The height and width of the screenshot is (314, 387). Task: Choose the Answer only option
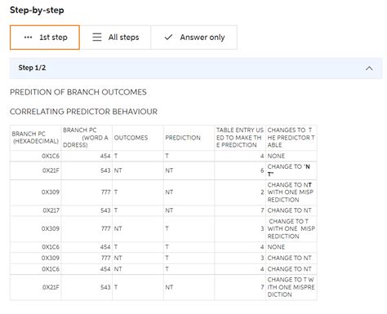193,38
